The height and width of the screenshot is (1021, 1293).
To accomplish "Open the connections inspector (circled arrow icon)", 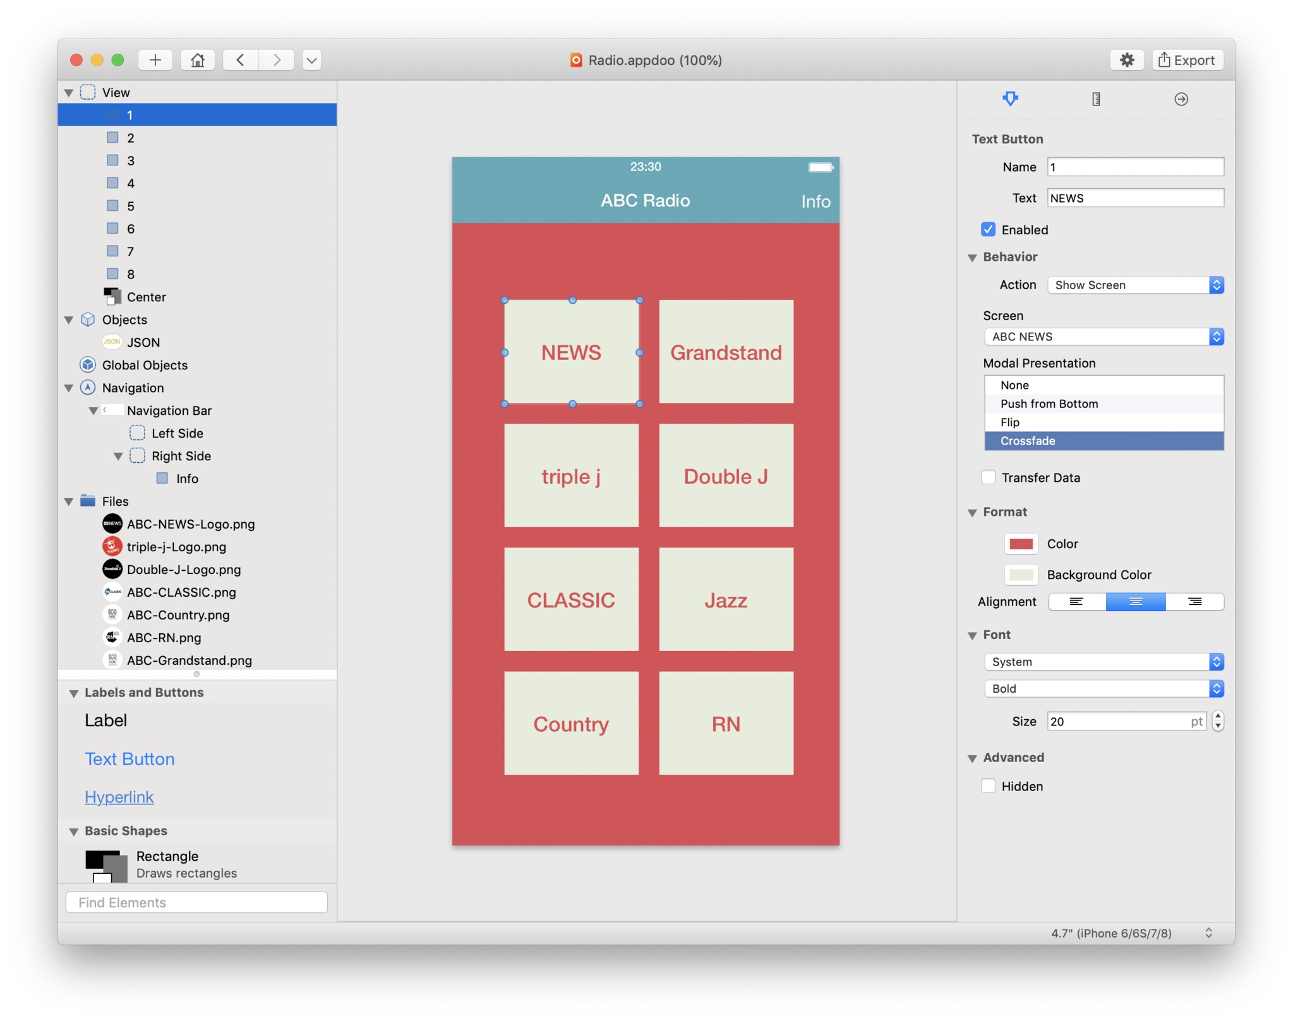I will coord(1181,99).
